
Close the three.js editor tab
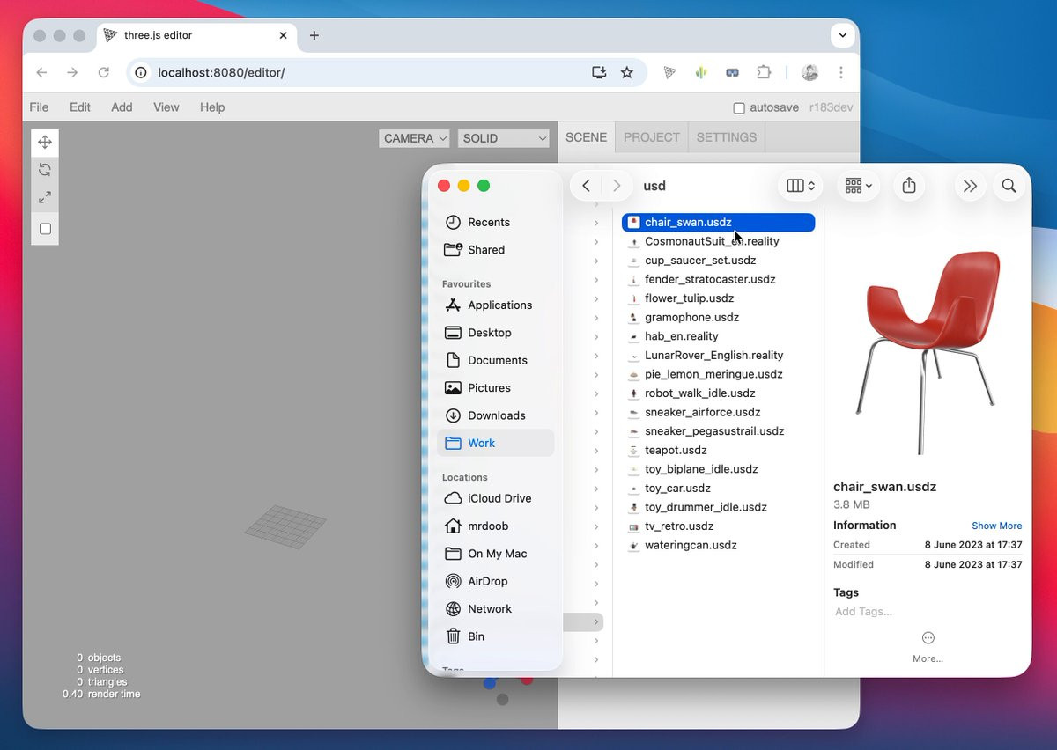[284, 35]
